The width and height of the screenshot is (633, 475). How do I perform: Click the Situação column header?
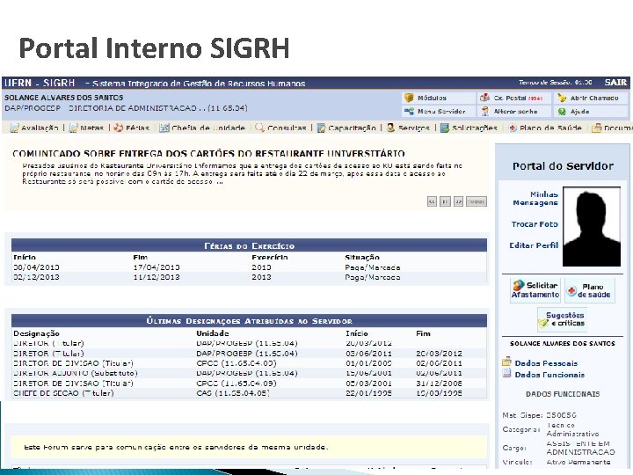(362, 257)
